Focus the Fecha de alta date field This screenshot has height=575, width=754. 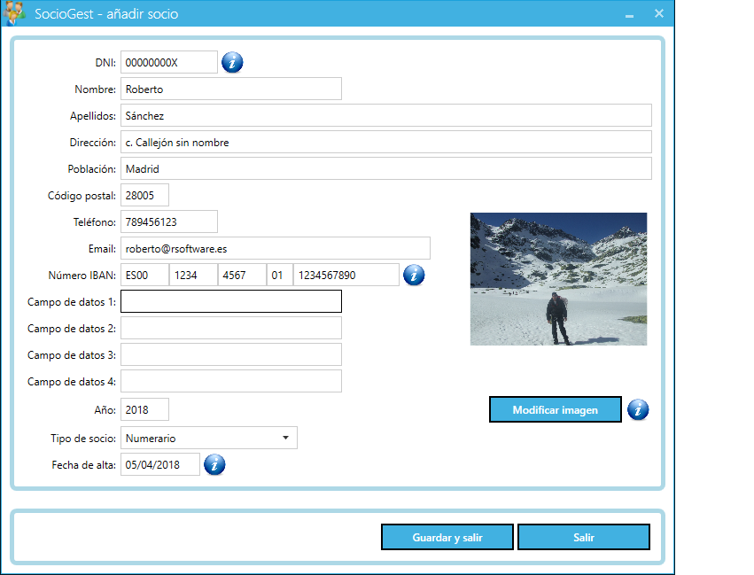tap(160, 464)
